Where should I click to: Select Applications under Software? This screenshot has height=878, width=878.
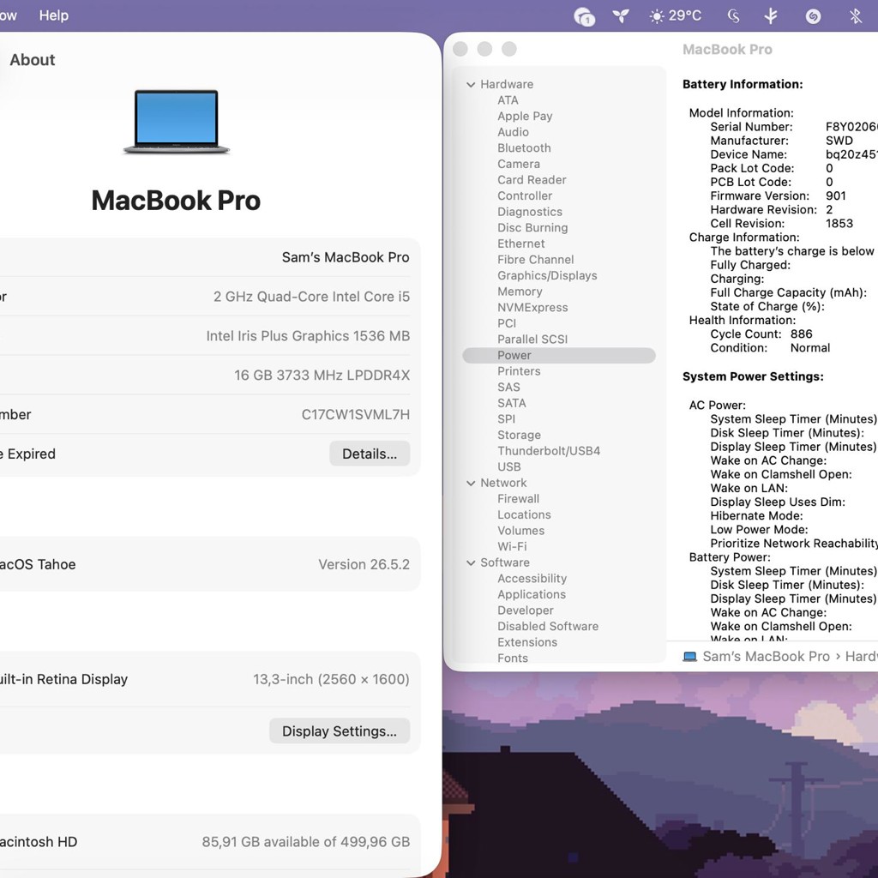pyautogui.click(x=532, y=595)
